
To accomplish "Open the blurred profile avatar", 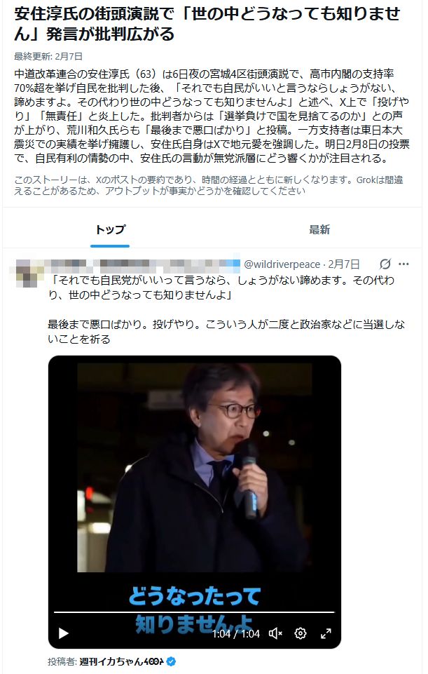I will click(27, 273).
